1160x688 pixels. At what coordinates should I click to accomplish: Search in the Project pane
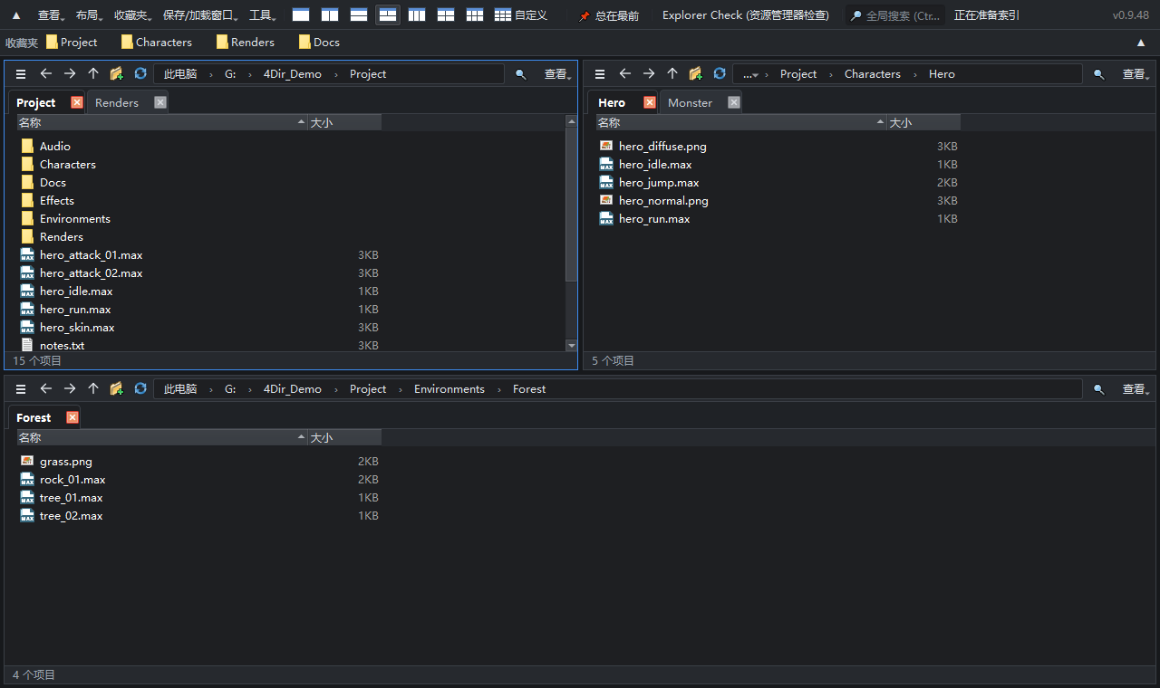coord(521,74)
